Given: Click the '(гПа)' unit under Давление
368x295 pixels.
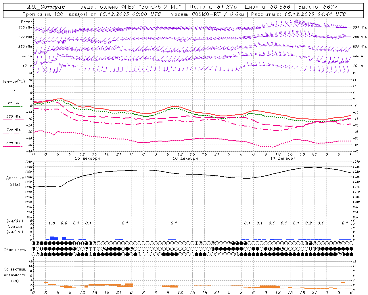Looking at the screenshot, I should (x=15, y=184).
